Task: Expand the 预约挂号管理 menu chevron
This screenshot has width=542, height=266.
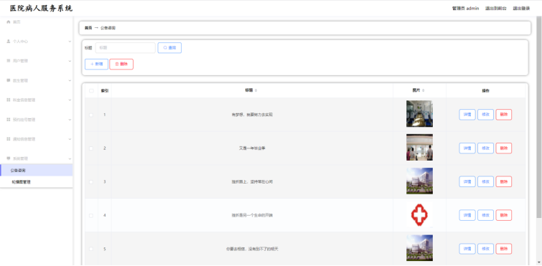Action: [70, 120]
